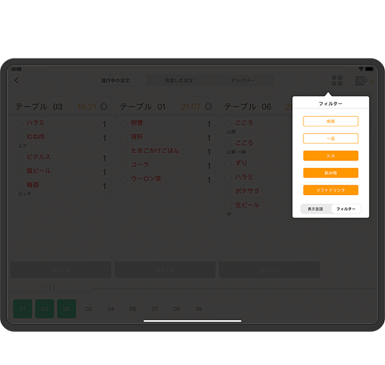This screenshot has width=385, height=365.
Task: Tap the Wi-Fi status icon
Action: coord(361,69)
